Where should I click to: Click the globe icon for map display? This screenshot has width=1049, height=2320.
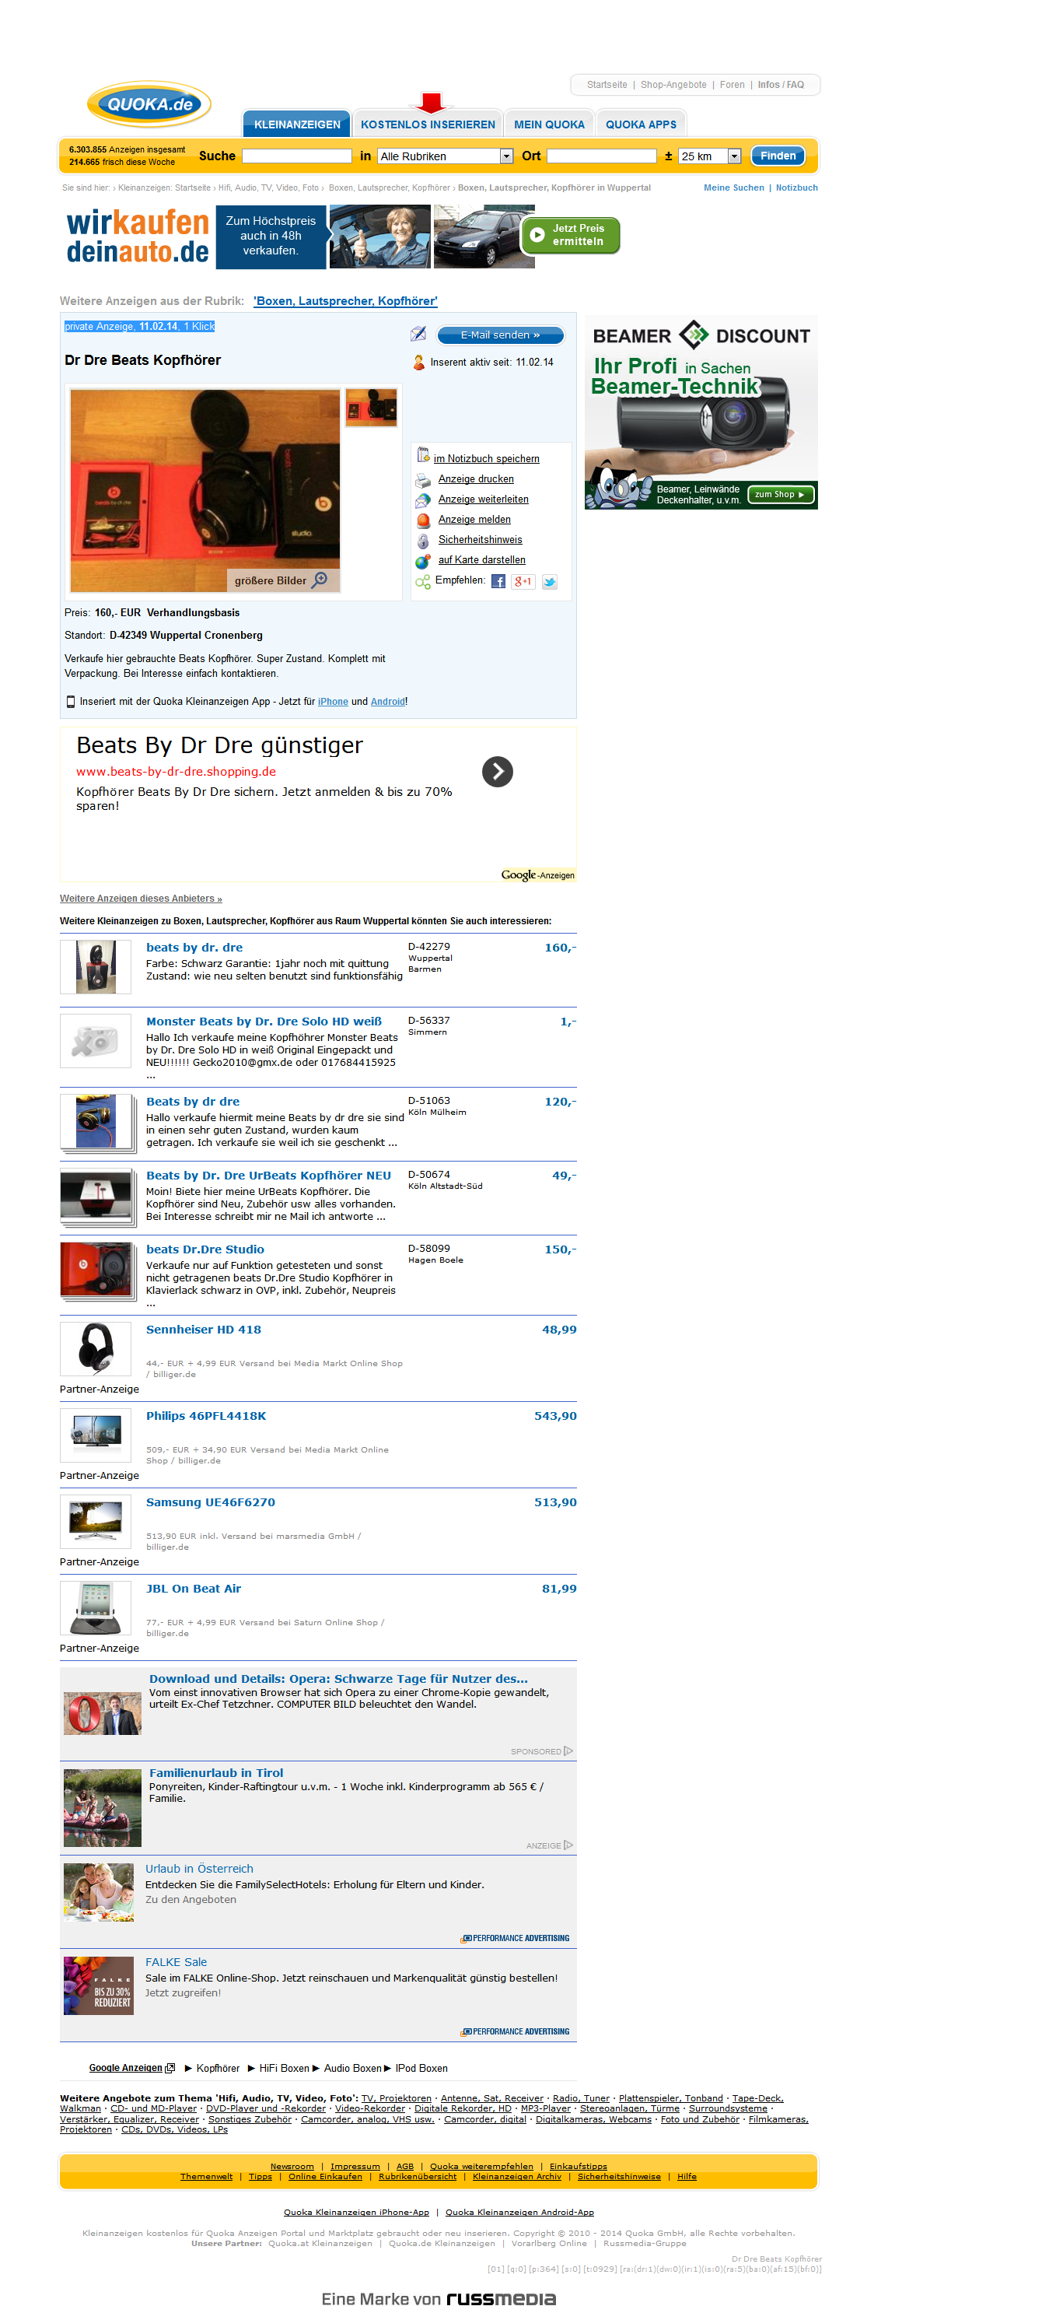(422, 560)
